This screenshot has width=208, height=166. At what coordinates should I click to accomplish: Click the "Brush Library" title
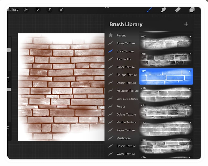(x=126, y=24)
